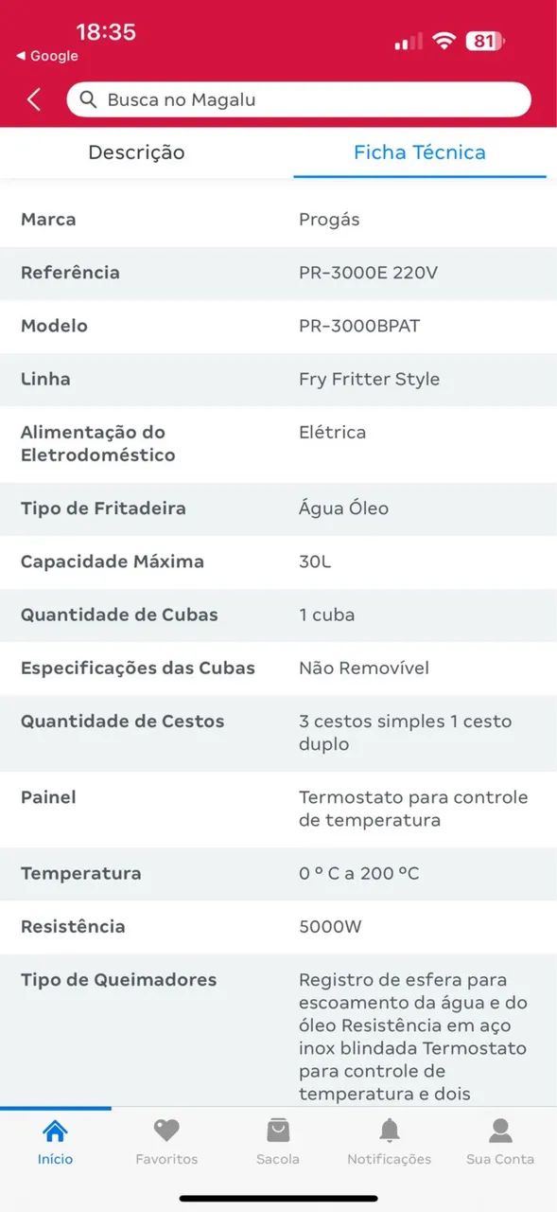This screenshot has height=1212, width=557.
Task: Tap the battery indicator showing 81
Action: [483, 41]
